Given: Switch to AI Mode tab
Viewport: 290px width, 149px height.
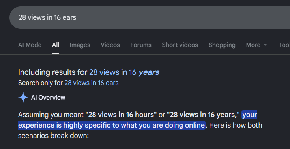Looking at the screenshot, I should [30, 45].
